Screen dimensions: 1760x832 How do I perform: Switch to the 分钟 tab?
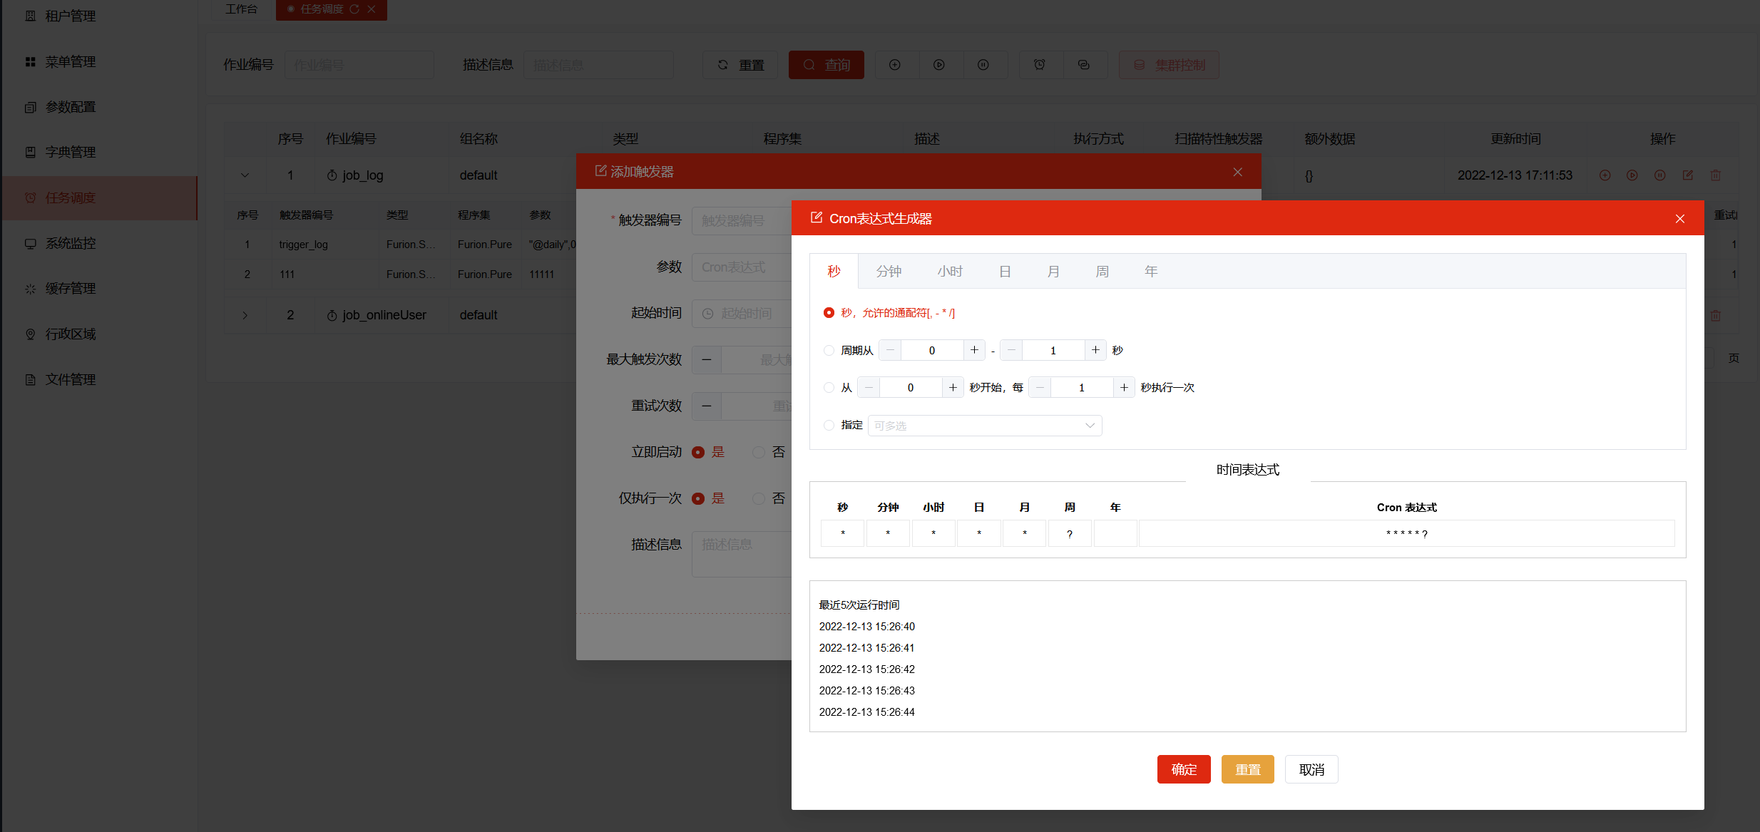click(x=889, y=271)
